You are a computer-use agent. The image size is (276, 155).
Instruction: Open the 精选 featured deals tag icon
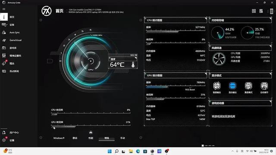pyautogui.click(x=4, y=63)
